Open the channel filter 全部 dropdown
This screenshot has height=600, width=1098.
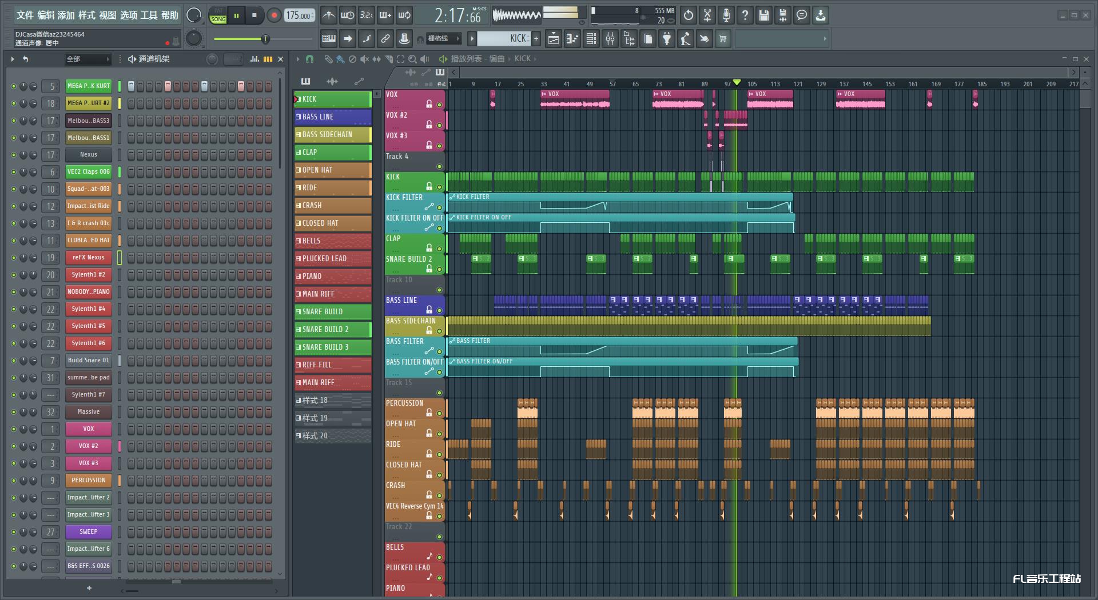[87, 59]
